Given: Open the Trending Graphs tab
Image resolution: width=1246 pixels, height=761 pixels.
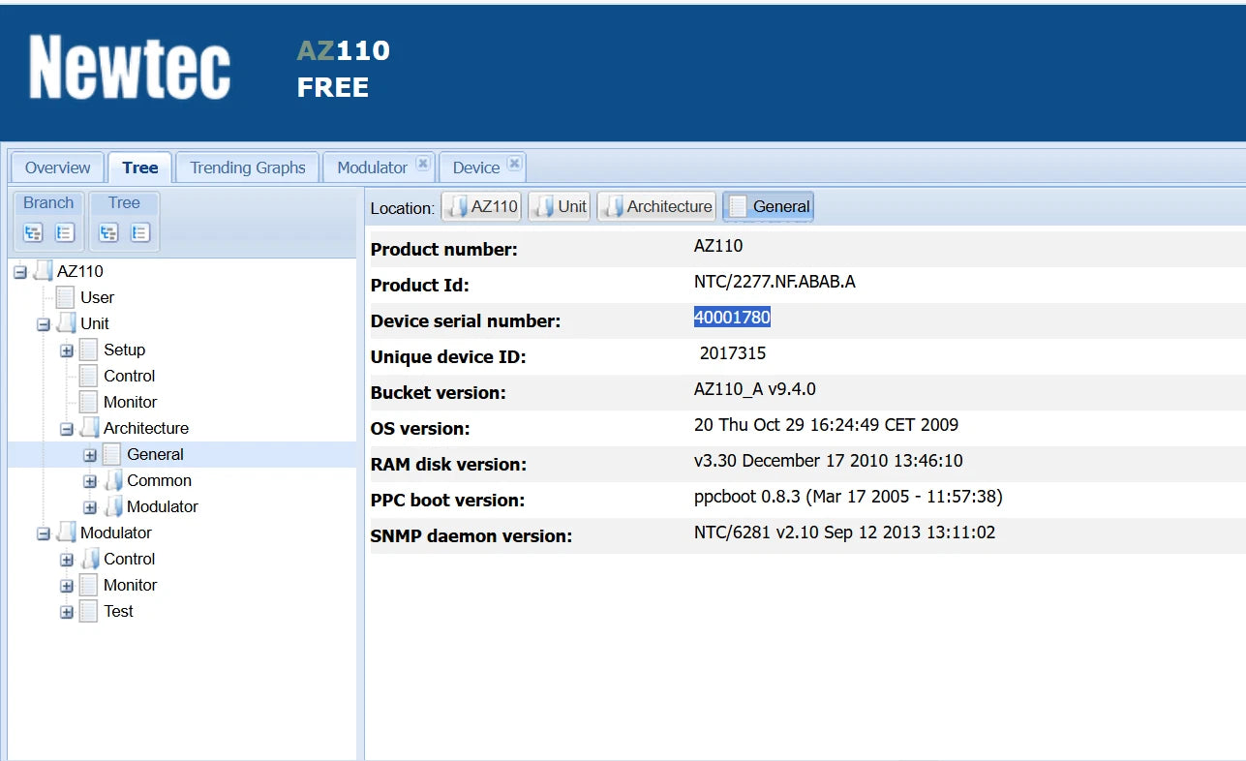Looking at the screenshot, I should click(x=248, y=167).
